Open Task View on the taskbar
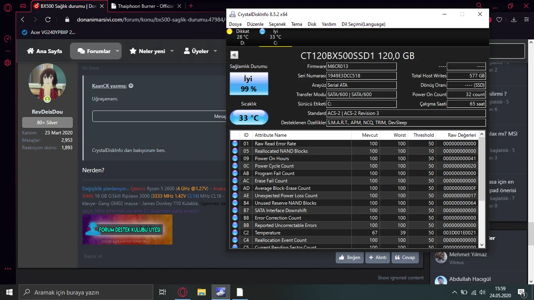The width and height of the screenshot is (534, 300). [163, 292]
